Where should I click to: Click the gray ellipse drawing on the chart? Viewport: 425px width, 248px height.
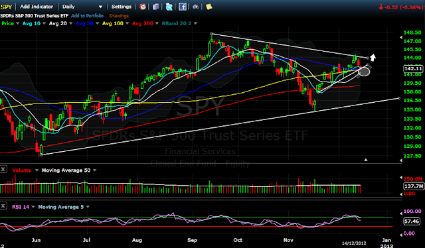click(364, 72)
